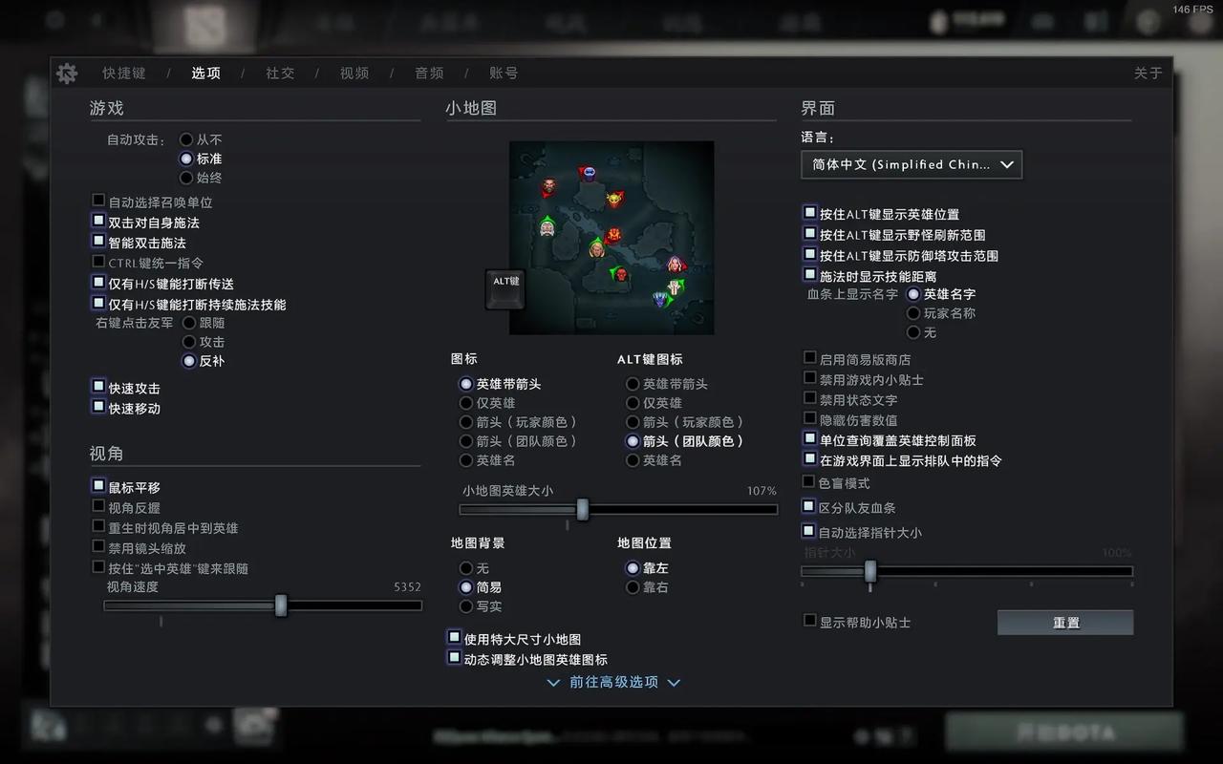Enable 自动选择召唤单位

click(98, 200)
